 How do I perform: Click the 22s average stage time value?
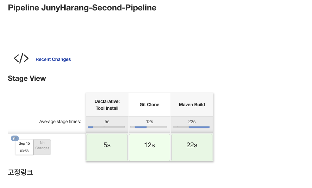click(192, 122)
